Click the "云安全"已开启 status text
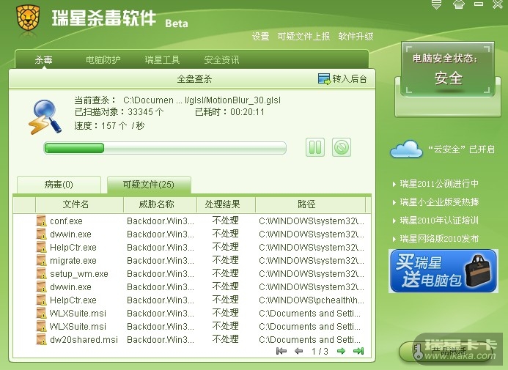The image size is (508, 370). pos(461,149)
